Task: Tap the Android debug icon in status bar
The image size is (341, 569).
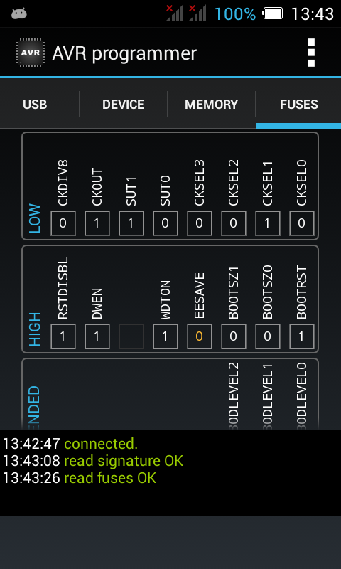Action: [x=19, y=14]
